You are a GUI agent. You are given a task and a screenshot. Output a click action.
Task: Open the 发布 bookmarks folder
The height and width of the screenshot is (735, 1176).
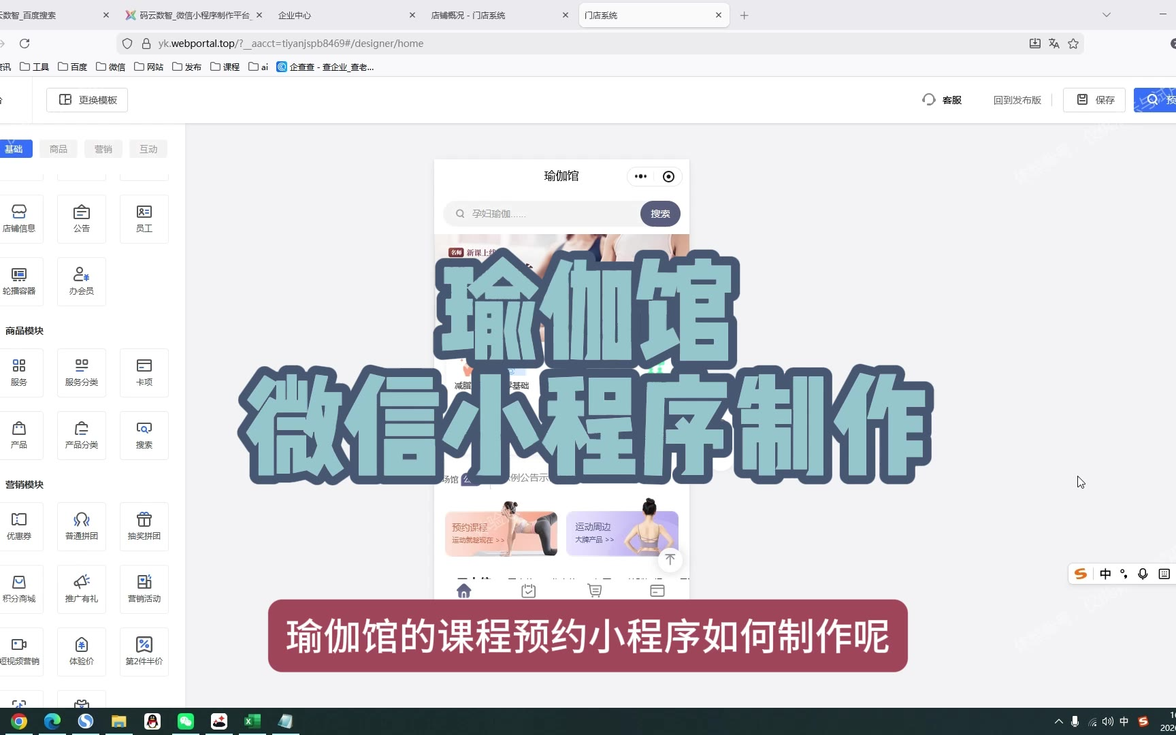tap(187, 67)
